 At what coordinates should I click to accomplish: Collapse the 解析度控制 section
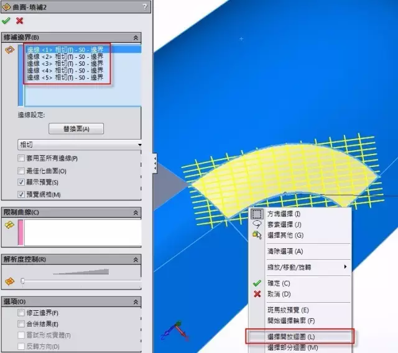(x=136, y=259)
